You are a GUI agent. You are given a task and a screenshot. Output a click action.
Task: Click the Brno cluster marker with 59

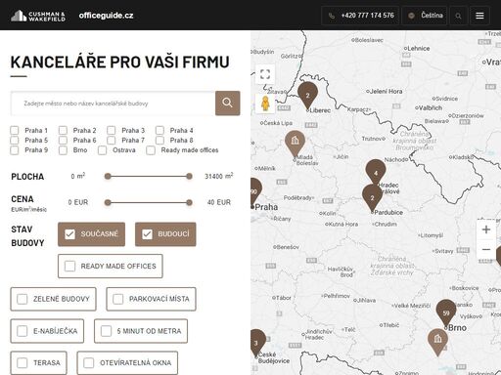point(446,312)
